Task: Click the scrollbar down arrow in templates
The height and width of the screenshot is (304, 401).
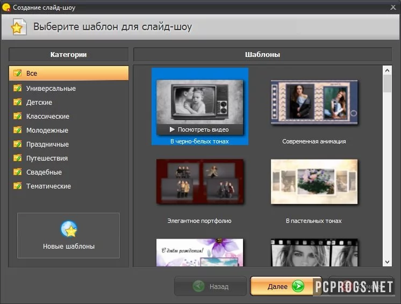Action: coord(387,262)
